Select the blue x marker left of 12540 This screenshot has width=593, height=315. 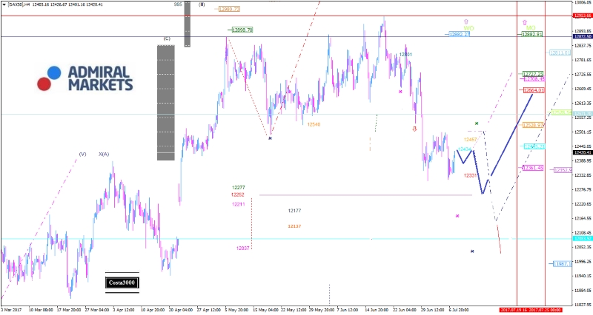(270, 138)
